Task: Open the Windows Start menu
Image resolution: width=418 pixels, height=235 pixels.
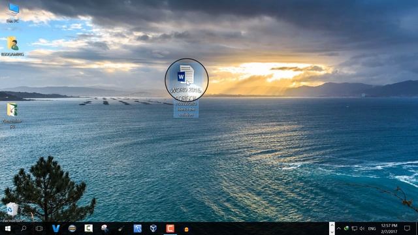Action: pyautogui.click(x=8, y=228)
